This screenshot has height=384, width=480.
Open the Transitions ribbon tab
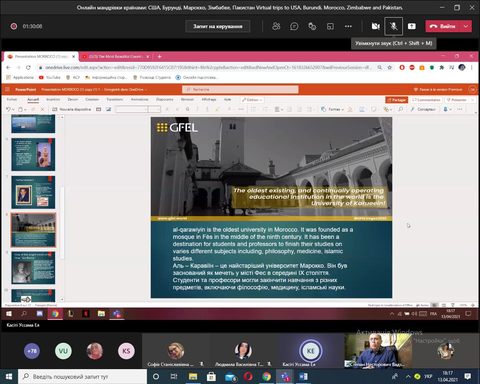pyautogui.click(x=114, y=99)
